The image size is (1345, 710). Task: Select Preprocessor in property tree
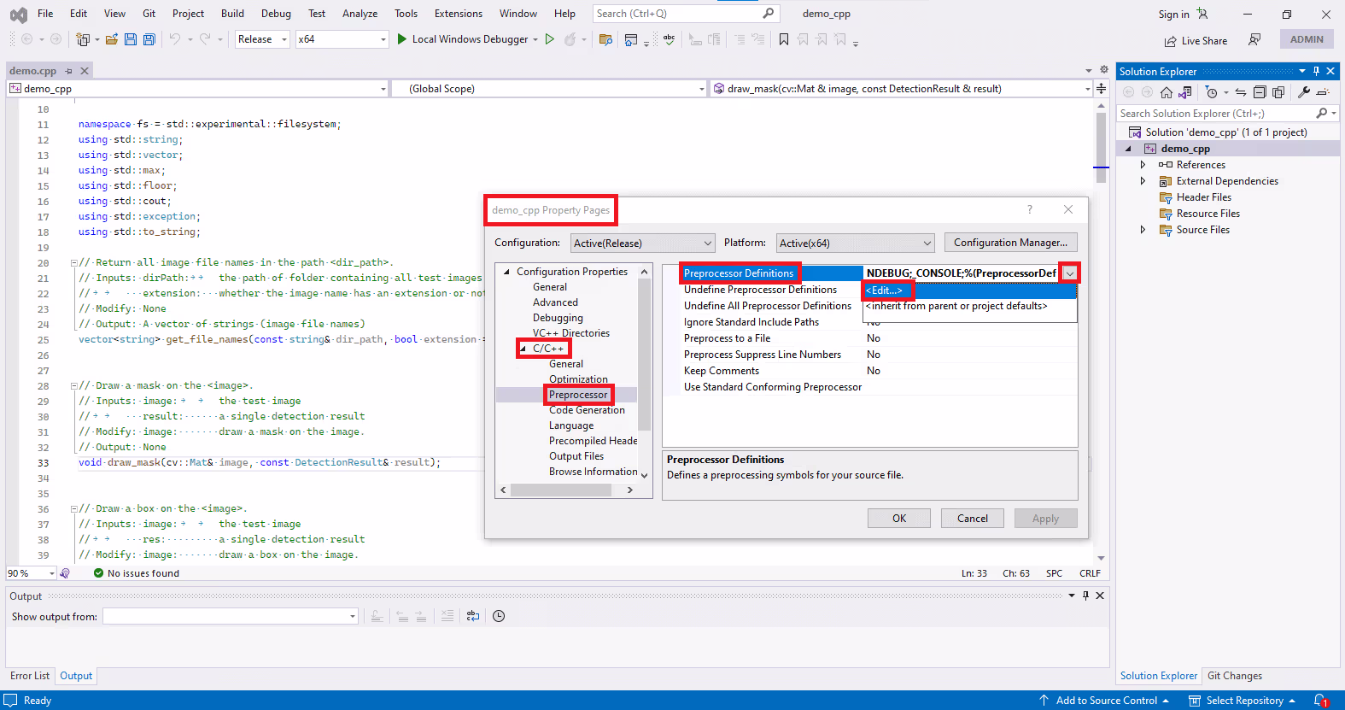point(578,395)
